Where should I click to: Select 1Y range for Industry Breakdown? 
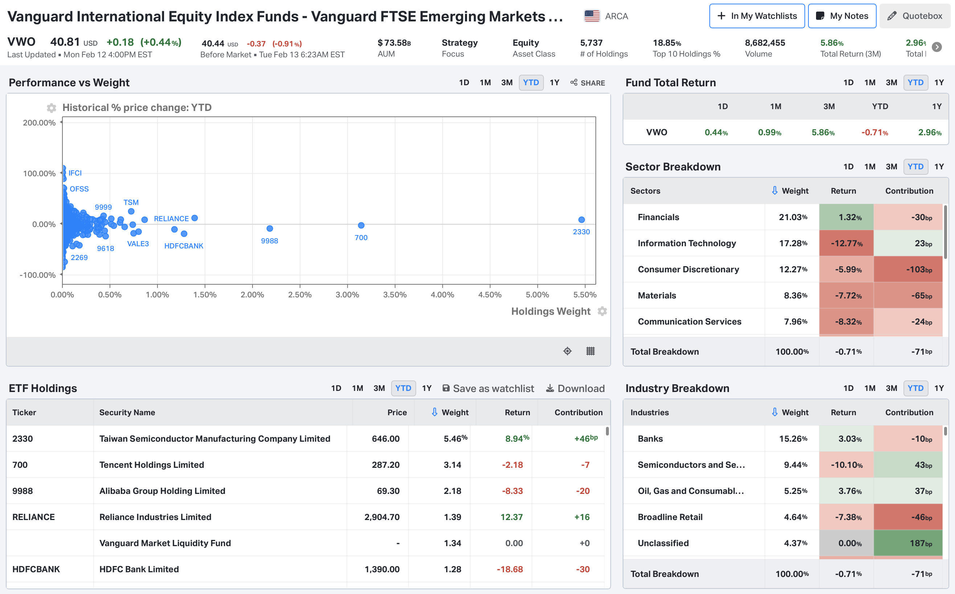click(939, 388)
